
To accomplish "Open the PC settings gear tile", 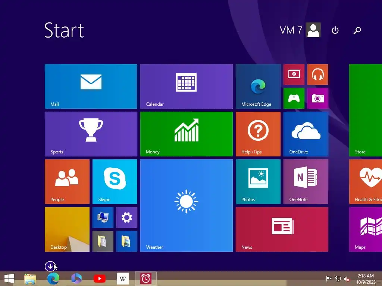I will tap(127, 217).
